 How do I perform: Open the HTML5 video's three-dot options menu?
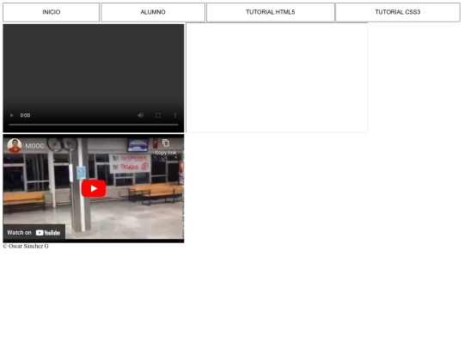coord(175,115)
